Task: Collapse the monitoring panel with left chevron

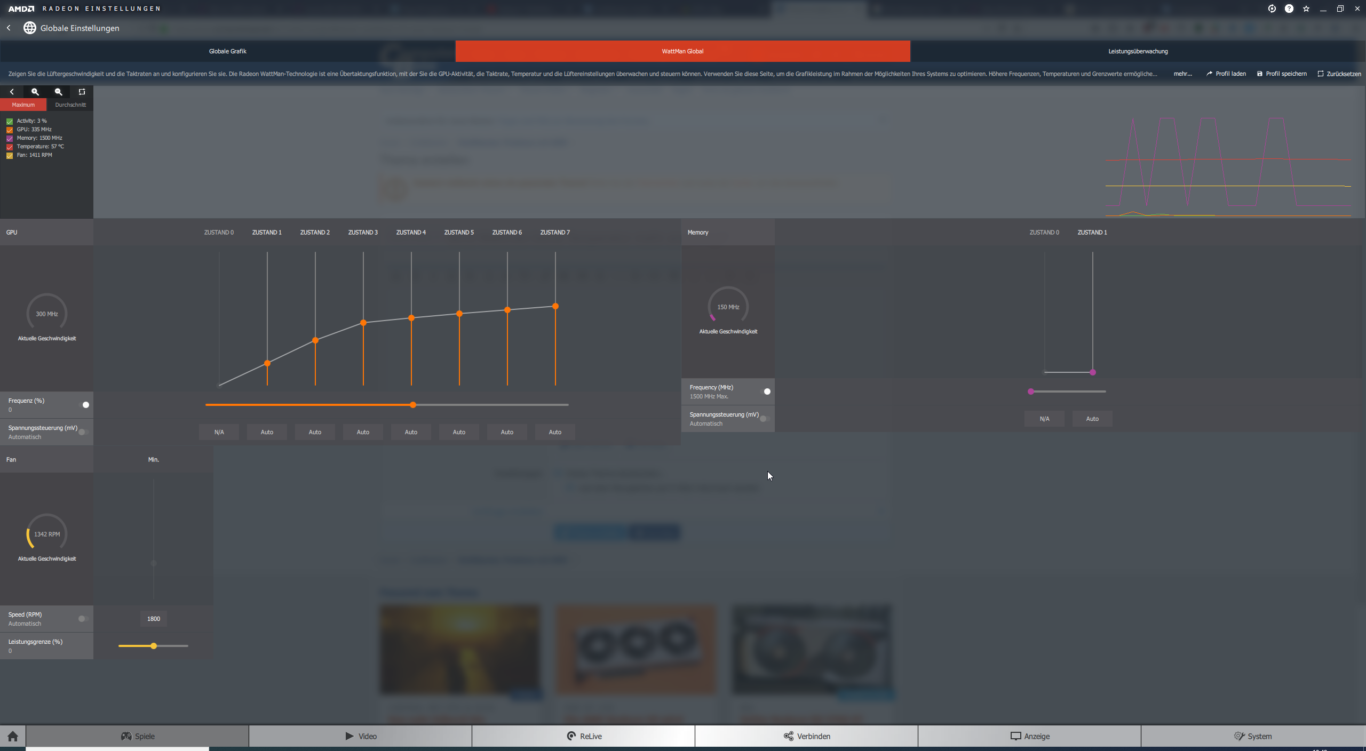Action: pos(12,92)
